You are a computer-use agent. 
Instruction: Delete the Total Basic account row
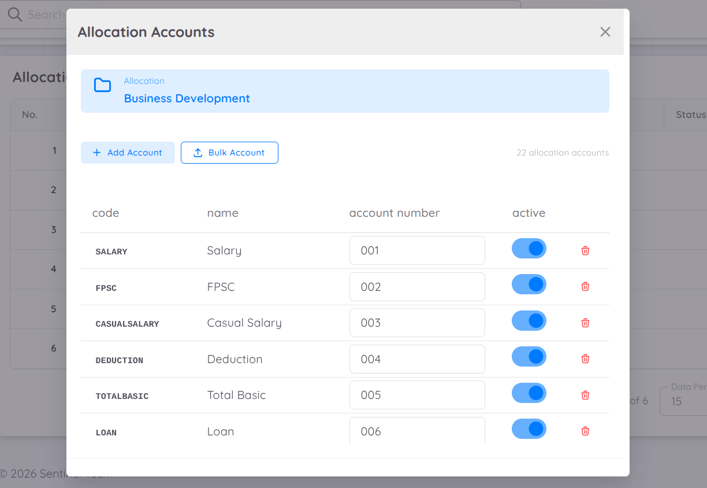click(x=585, y=395)
